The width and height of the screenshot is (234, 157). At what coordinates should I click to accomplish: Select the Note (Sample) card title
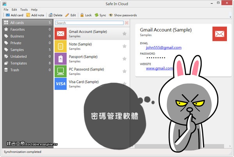tap(80, 44)
